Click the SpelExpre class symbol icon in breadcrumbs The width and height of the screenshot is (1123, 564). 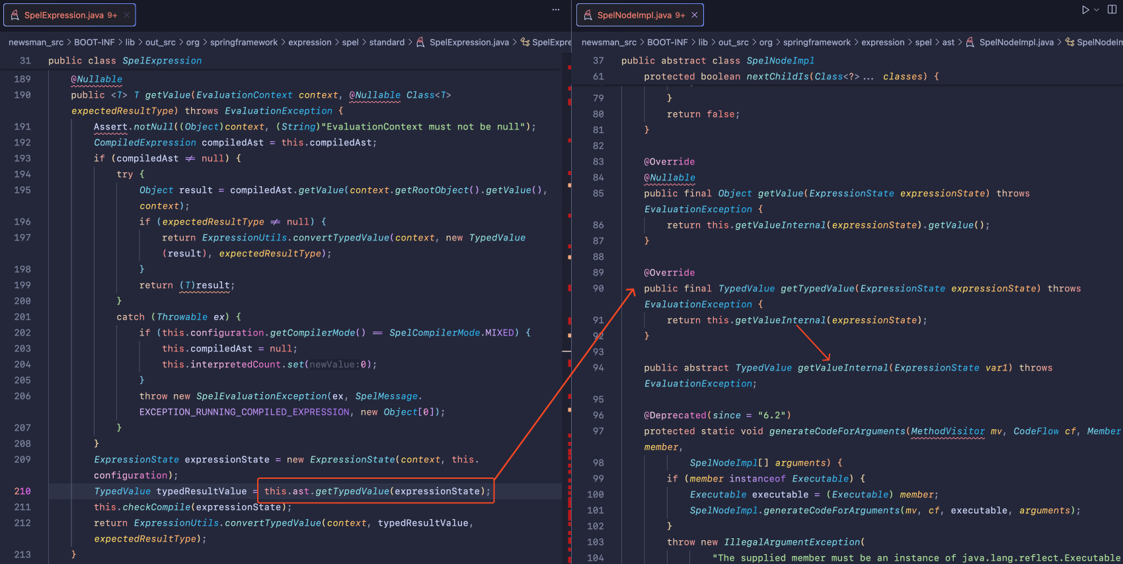point(525,42)
